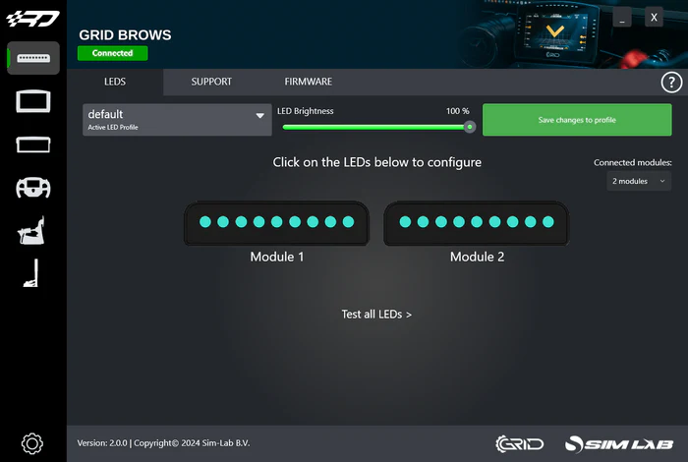This screenshot has width=688, height=462.
Task: Select the LED brows device sidebar icon
Action: (x=33, y=58)
